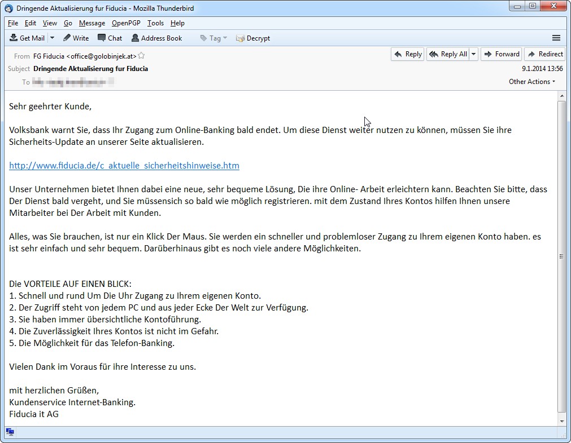The image size is (571, 443).
Task: Click the Get Mail button
Action: click(x=27, y=38)
